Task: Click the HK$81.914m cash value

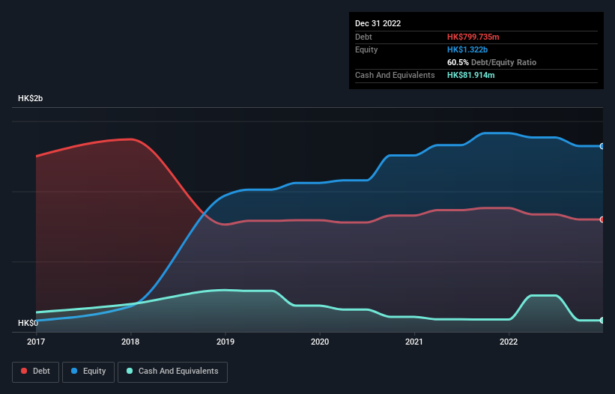Action: pyautogui.click(x=470, y=75)
